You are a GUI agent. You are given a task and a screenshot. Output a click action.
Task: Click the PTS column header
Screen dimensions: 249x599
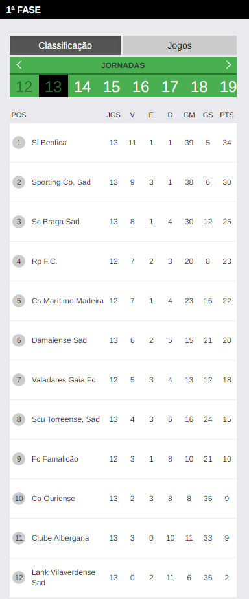coord(227,115)
